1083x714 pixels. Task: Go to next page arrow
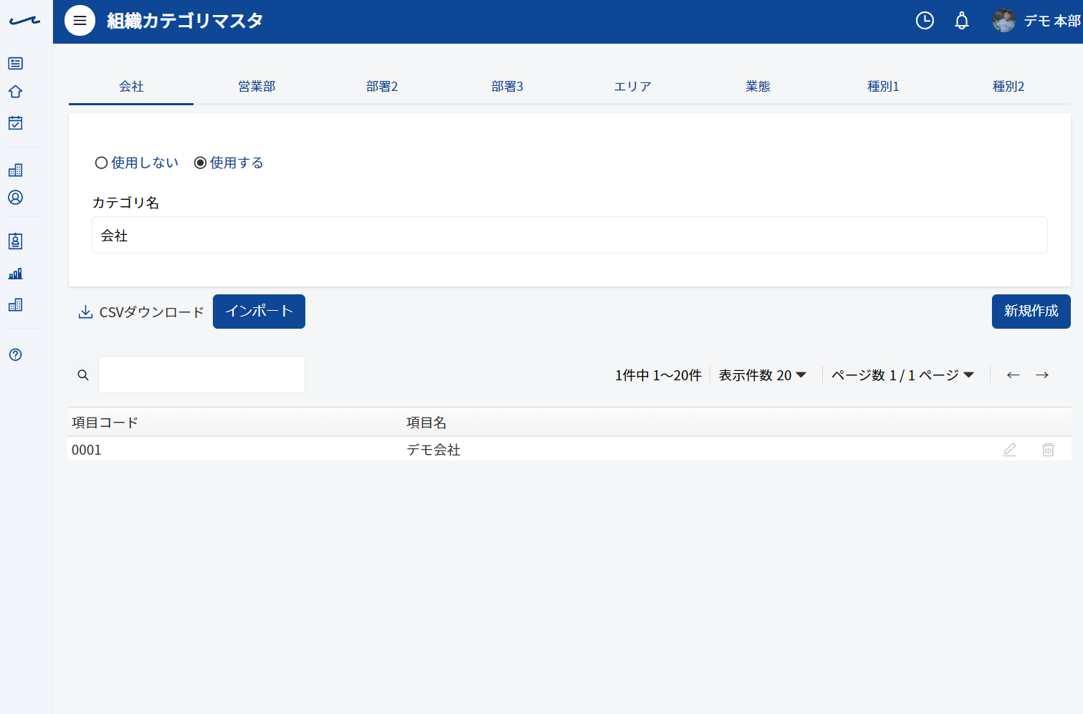1042,375
